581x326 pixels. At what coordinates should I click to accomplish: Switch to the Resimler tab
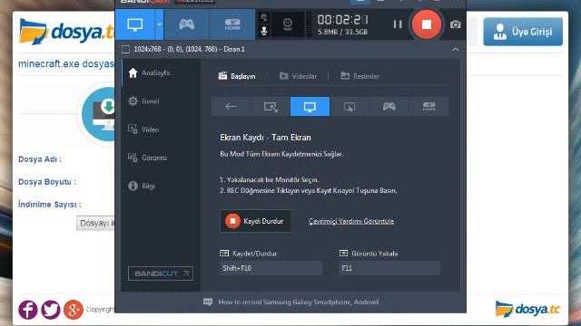(359, 76)
